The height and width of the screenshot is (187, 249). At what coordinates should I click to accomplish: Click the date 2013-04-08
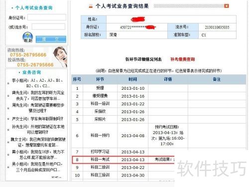point(133,136)
